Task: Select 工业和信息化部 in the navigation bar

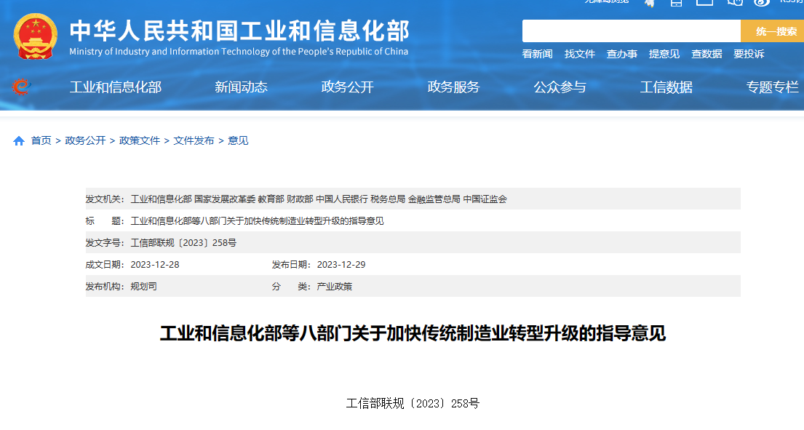Action: (116, 87)
